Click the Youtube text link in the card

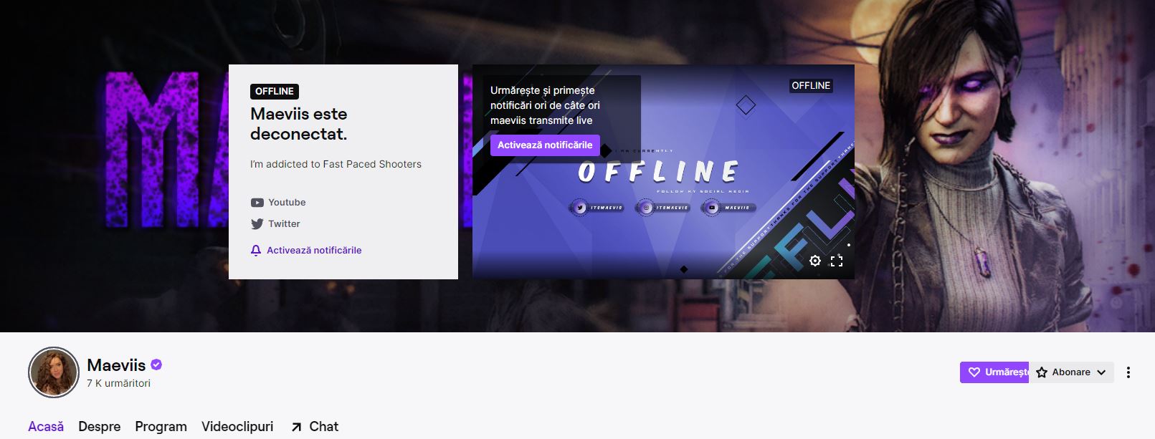click(287, 203)
